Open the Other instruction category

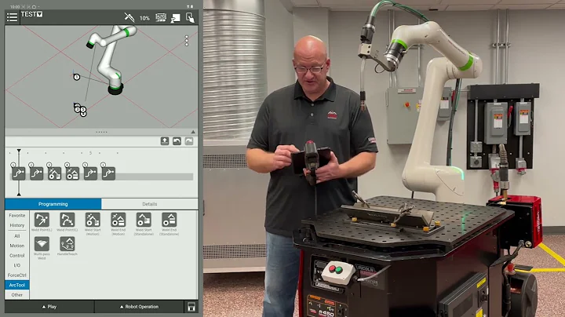(x=17, y=295)
